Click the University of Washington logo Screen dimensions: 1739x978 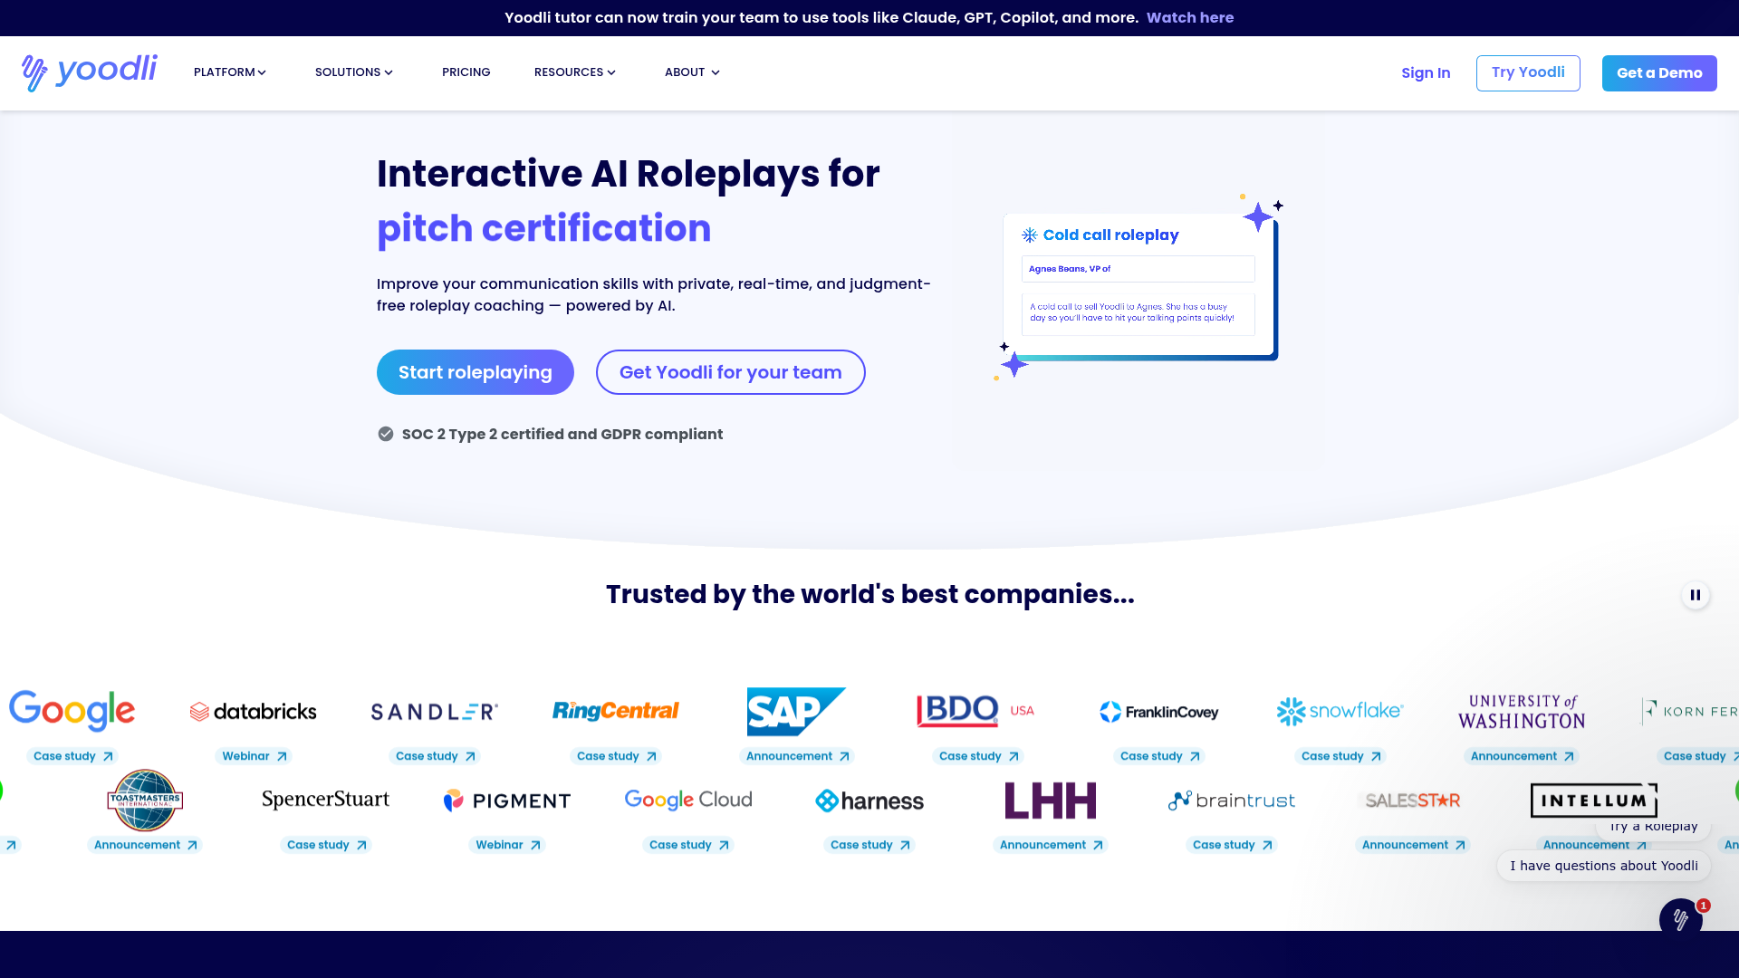coord(1522,712)
